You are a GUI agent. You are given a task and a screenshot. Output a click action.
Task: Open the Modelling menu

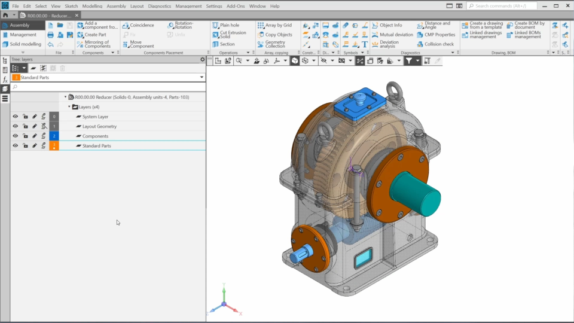point(92,6)
